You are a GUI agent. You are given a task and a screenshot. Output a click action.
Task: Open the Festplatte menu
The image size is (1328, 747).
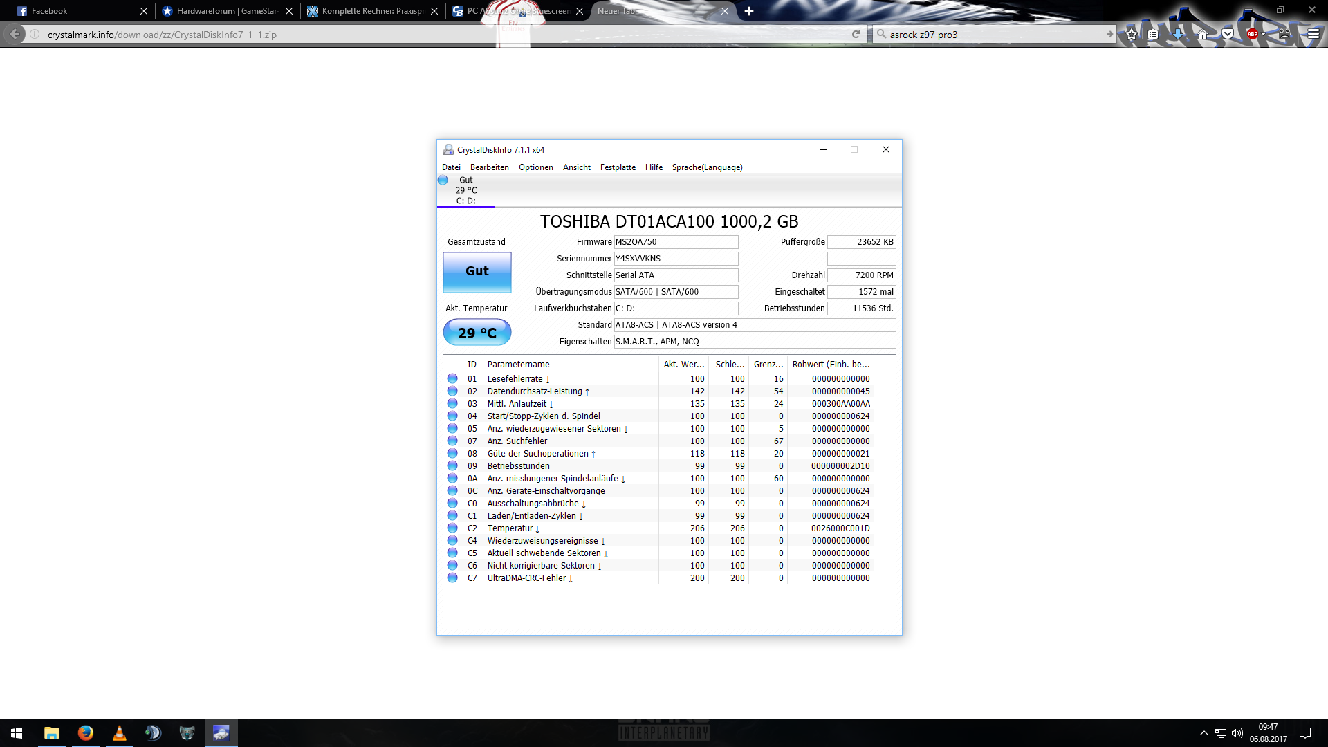(618, 167)
